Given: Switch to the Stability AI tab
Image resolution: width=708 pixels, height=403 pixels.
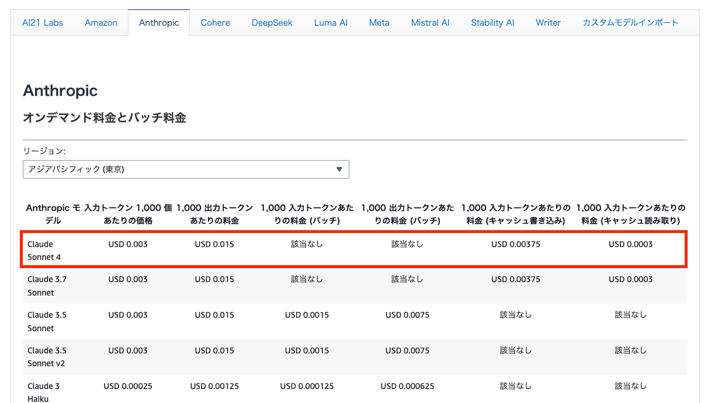Looking at the screenshot, I should tap(492, 23).
